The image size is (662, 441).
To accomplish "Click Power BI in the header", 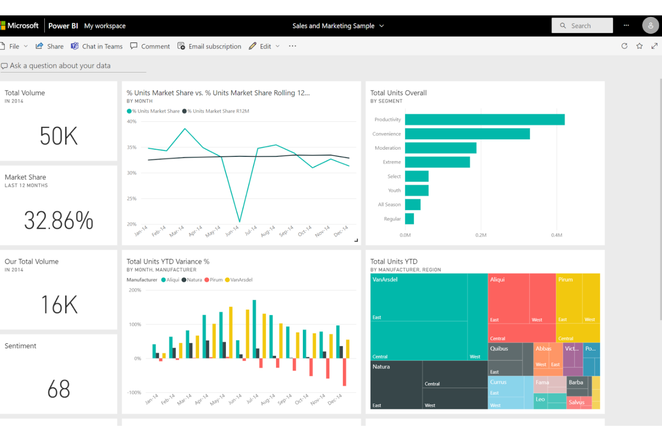I will [x=63, y=25].
